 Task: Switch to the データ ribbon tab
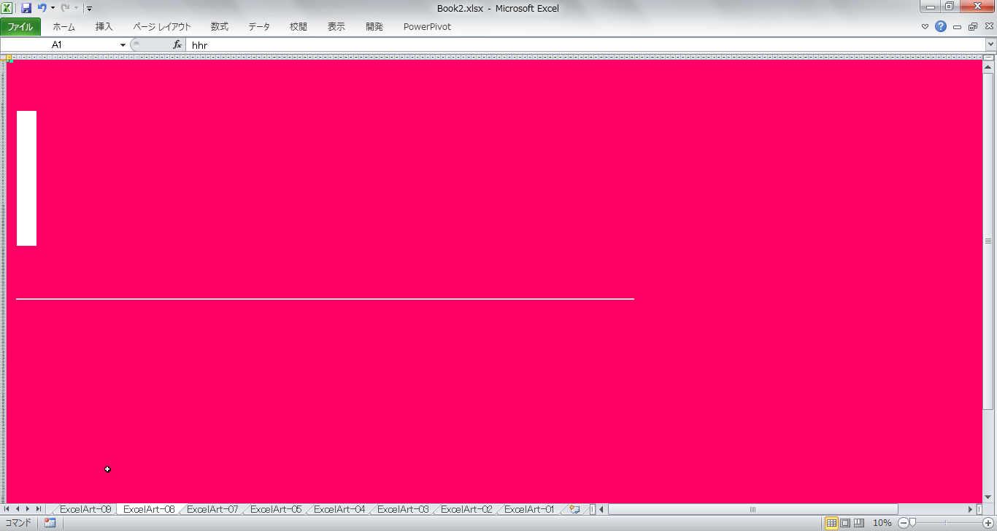point(259,27)
